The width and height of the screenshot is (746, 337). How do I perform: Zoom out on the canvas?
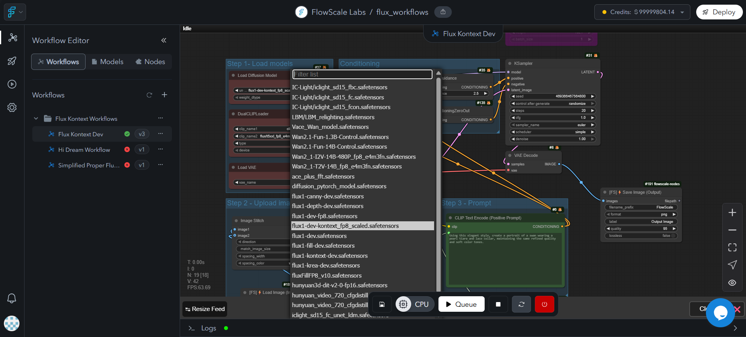tap(732, 230)
